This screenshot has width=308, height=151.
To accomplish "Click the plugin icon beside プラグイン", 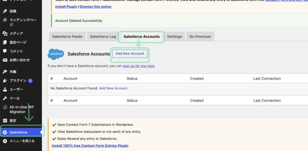I will (5, 80).
